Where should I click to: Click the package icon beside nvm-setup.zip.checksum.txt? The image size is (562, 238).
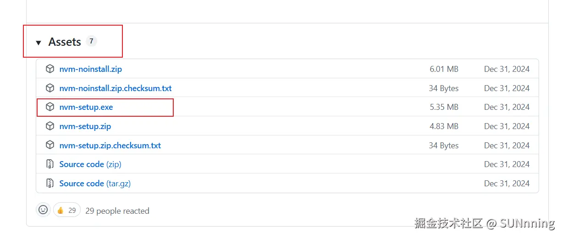50,145
